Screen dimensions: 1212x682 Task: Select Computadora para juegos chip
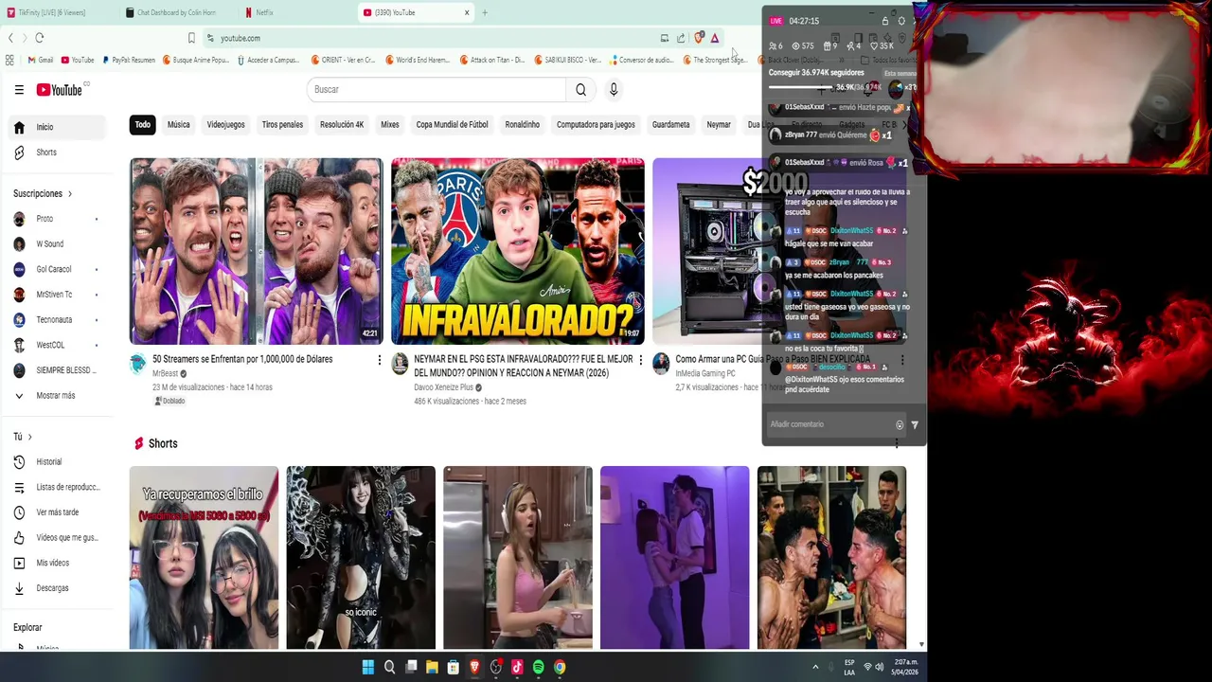[x=596, y=125]
